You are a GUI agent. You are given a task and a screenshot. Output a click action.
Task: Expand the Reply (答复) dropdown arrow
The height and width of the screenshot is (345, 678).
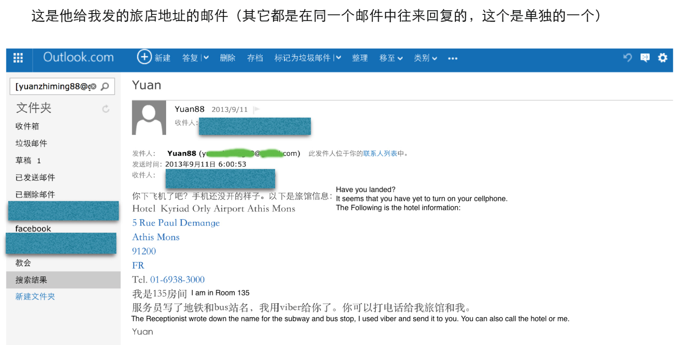[x=206, y=58]
